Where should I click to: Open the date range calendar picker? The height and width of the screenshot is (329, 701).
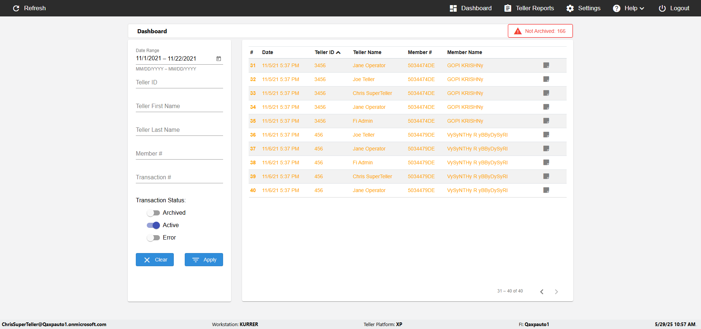pyautogui.click(x=219, y=58)
